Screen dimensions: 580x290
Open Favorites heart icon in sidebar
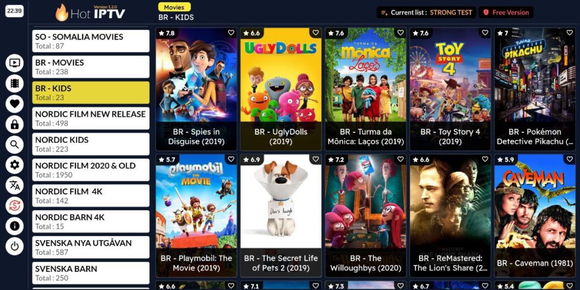coord(14,104)
